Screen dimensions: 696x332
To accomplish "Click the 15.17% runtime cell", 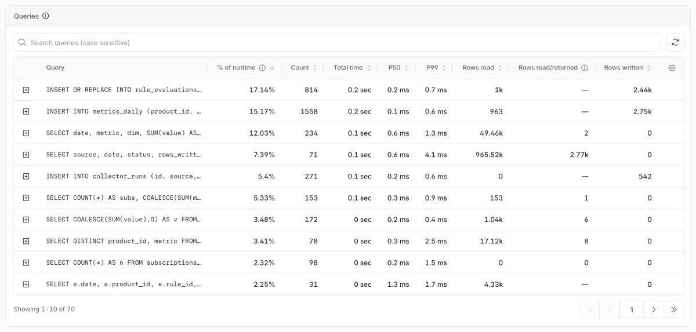I will coord(262,111).
